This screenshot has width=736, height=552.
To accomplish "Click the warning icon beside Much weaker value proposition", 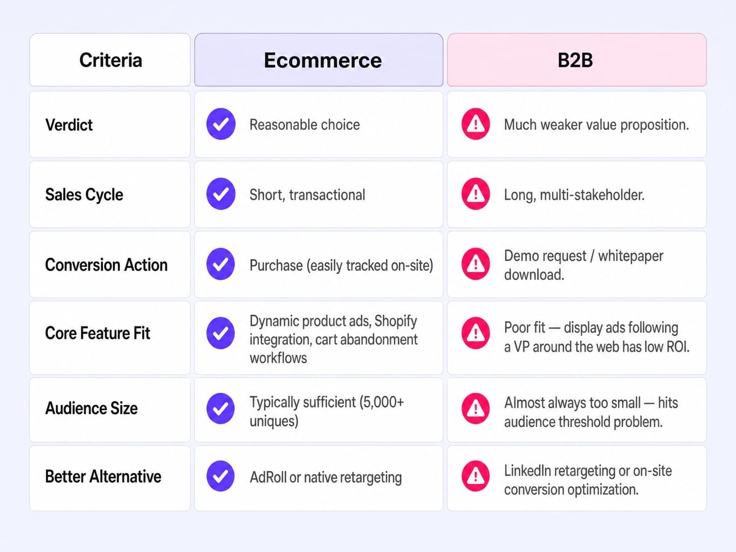I will [476, 124].
